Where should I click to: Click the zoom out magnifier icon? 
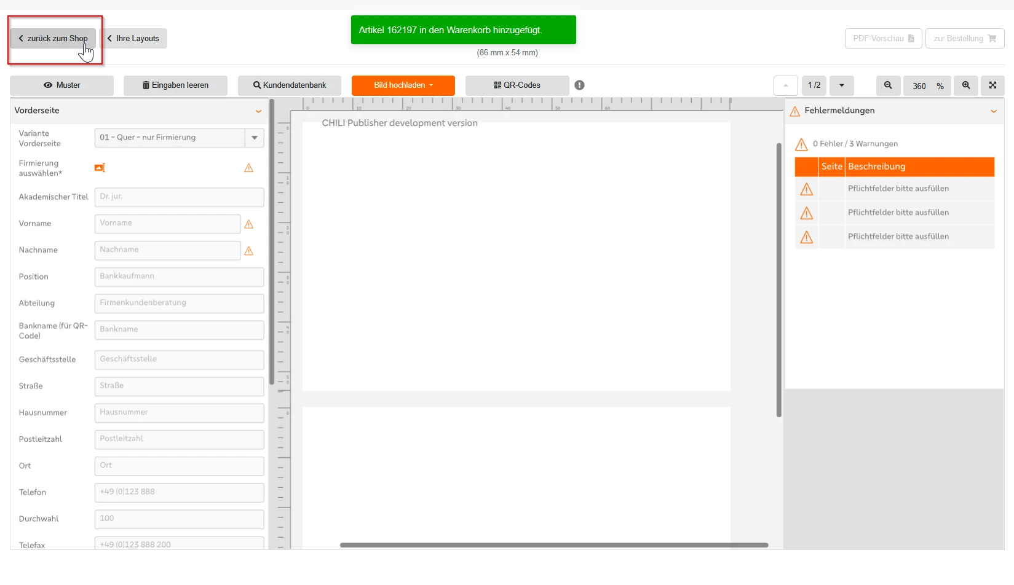888,85
